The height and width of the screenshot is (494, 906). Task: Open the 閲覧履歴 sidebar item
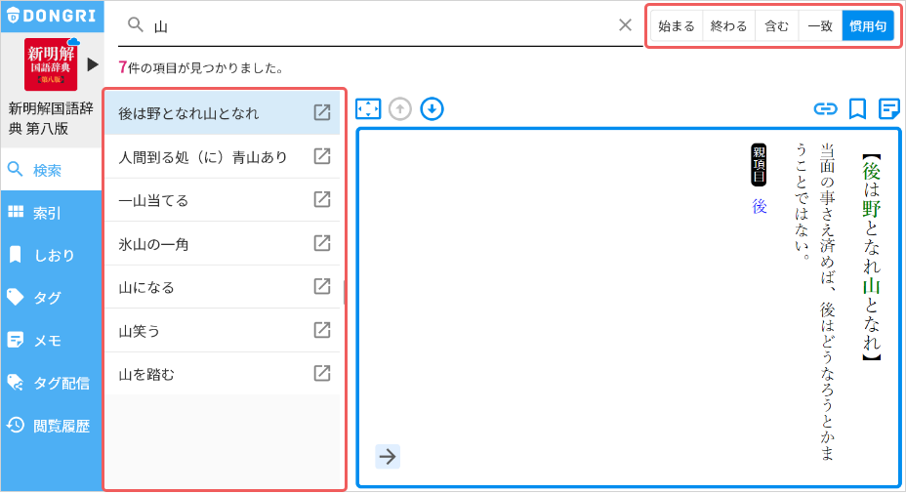[52, 426]
